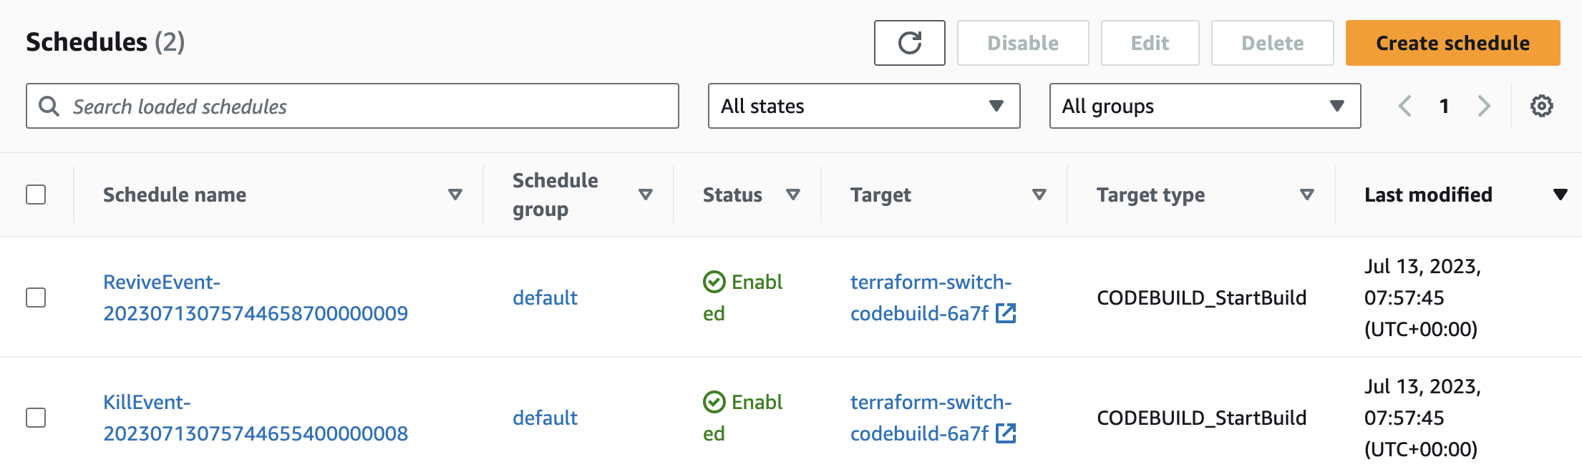This screenshot has width=1582, height=472.
Task: Sort by Last modified column arrow
Action: (1561, 195)
